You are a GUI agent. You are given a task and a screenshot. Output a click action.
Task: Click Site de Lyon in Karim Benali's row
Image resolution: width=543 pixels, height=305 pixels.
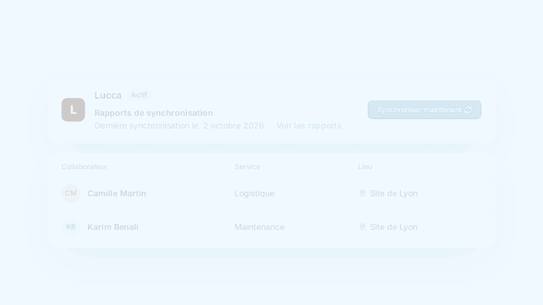point(394,227)
